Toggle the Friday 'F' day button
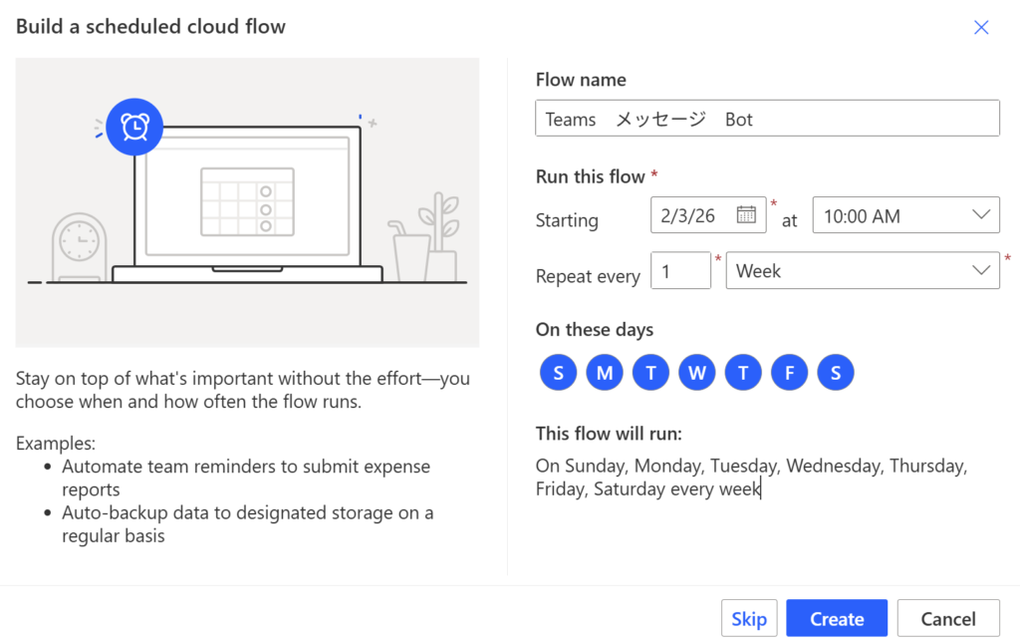 point(790,373)
